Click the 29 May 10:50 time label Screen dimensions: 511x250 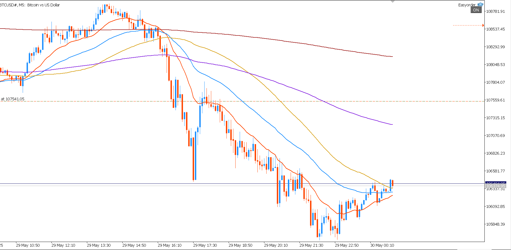click(28, 245)
